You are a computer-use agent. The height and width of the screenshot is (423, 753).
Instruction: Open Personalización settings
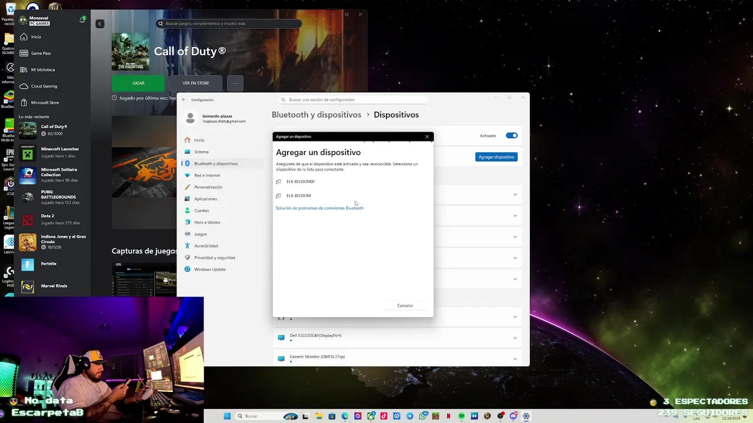pos(222,187)
